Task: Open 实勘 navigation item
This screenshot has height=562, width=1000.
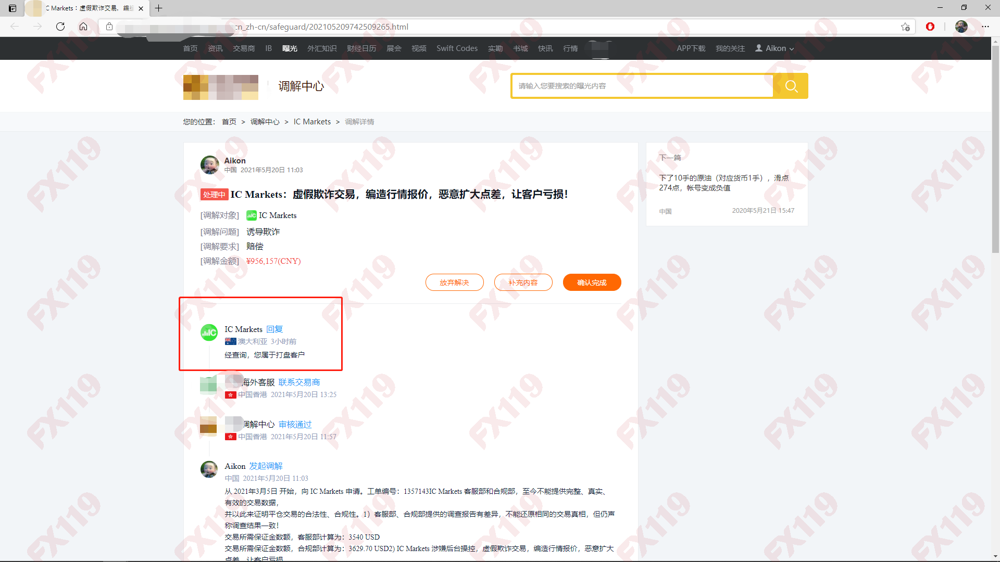Action: click(x=495, y=48)
